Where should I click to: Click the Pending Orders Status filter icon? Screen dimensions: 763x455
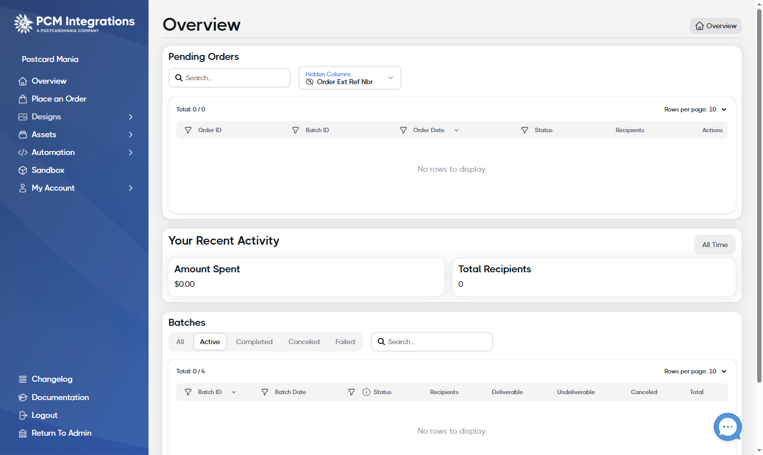point(525,130)
